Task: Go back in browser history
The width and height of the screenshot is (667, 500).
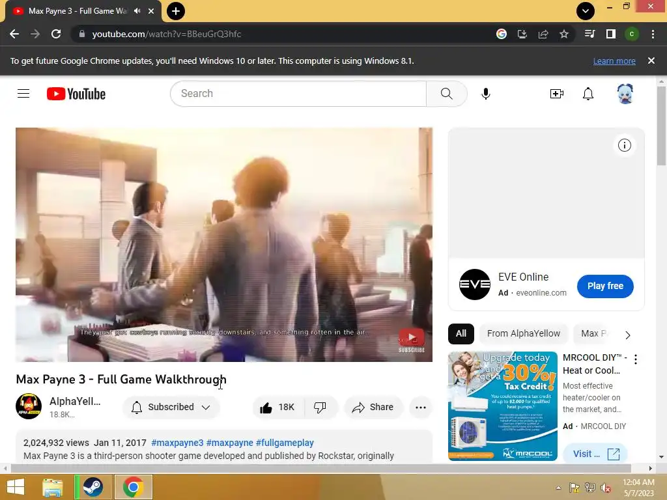Action: pos(14,34)
